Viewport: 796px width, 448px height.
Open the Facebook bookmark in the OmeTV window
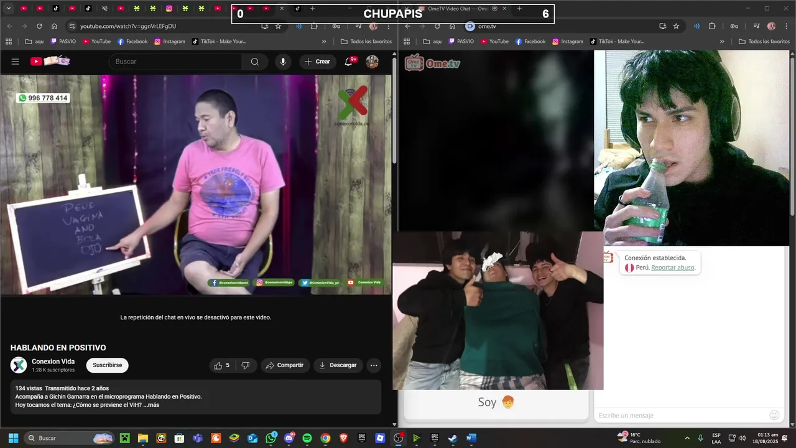(530, 42)
